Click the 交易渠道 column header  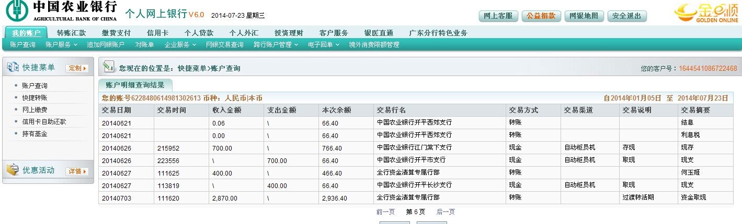[590, 110]
